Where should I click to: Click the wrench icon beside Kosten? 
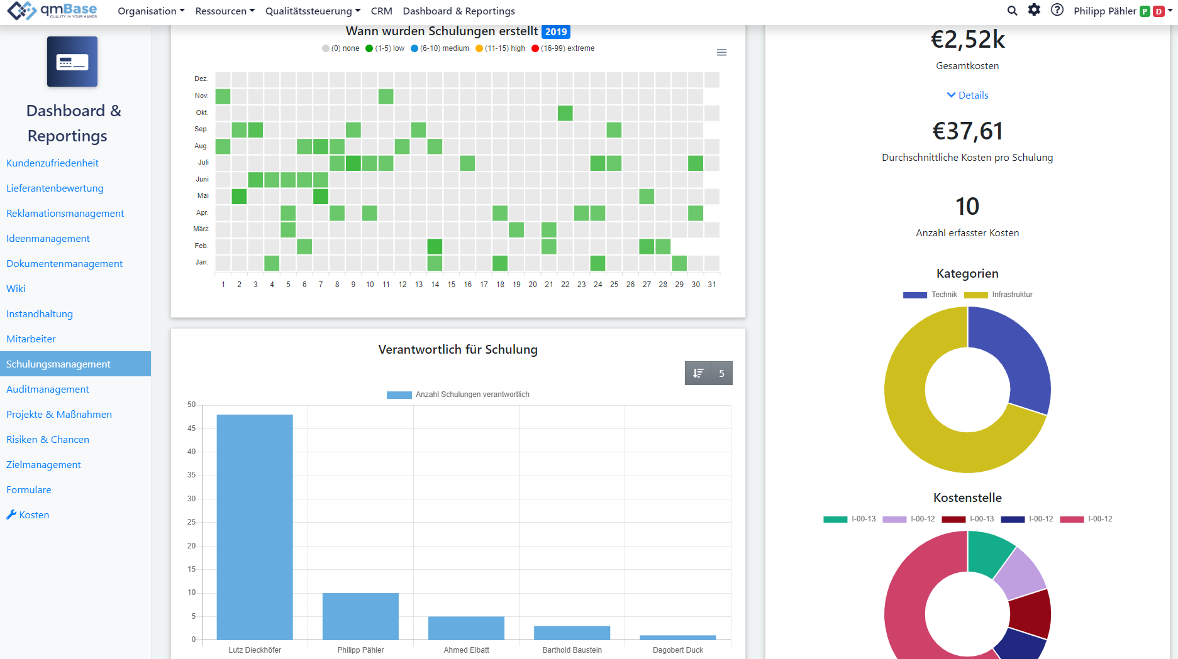[11, 515]
